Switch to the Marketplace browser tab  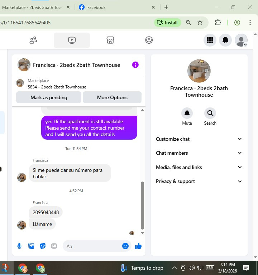point(32,8)
